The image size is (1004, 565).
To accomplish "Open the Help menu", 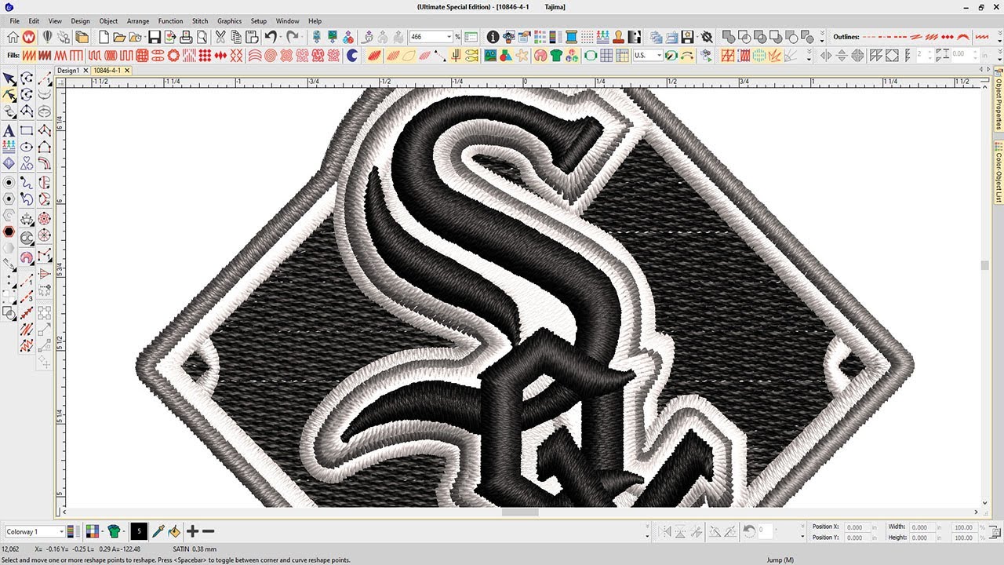I will point(315,21).
